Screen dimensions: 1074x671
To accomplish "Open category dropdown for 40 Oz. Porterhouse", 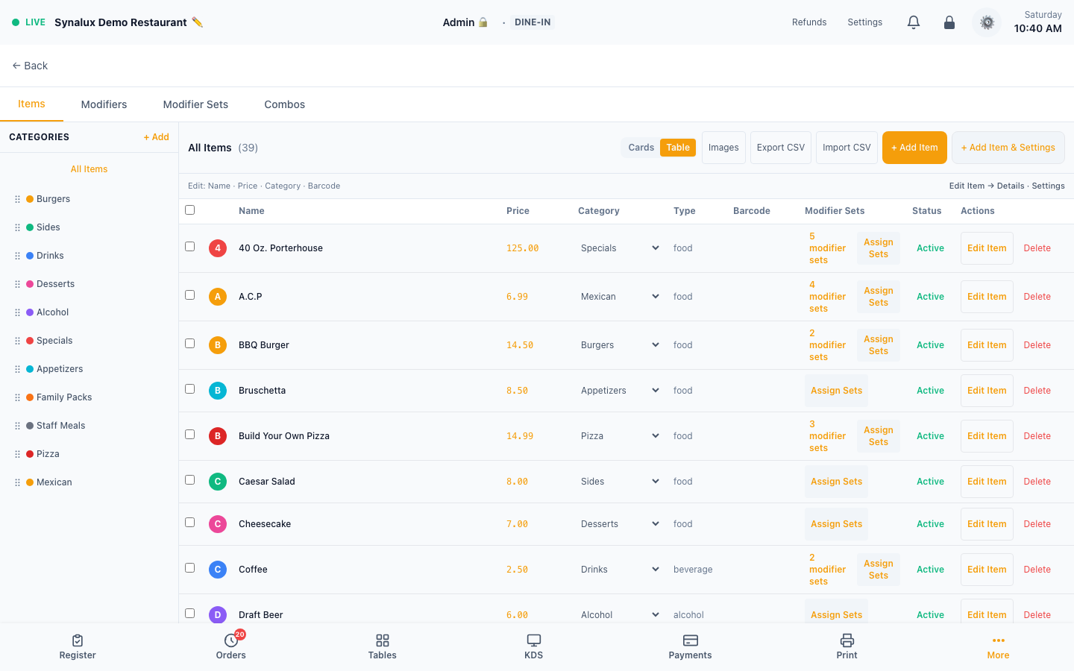I will [x=620, y=248].
